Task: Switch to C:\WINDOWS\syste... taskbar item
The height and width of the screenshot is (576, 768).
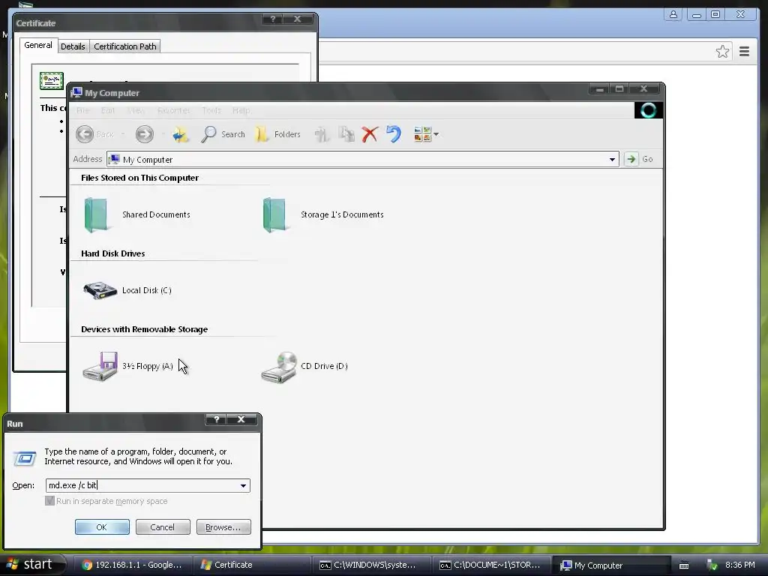Action: click(x=371, y=565)
